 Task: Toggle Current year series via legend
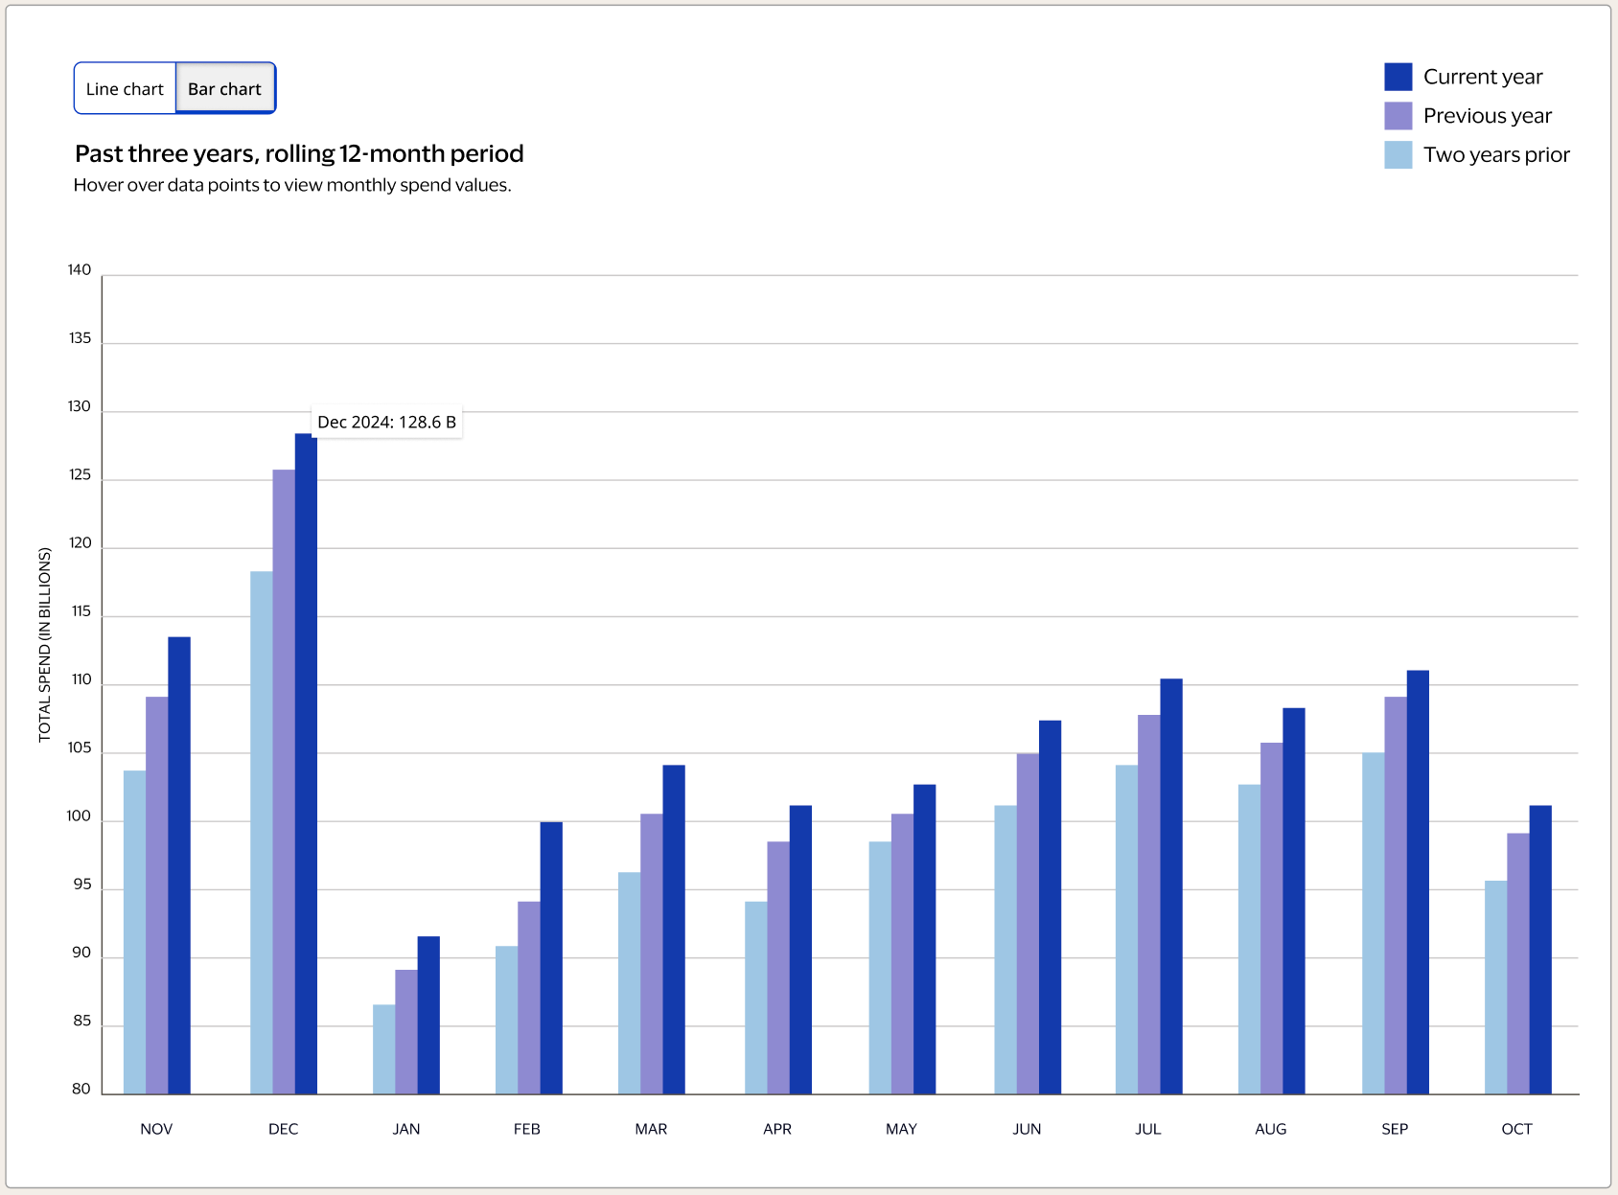[1398, 76]
